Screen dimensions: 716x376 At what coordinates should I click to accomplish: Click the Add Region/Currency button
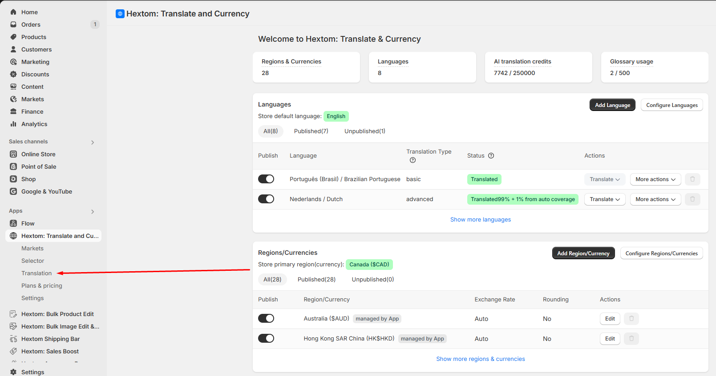point(583,253)
